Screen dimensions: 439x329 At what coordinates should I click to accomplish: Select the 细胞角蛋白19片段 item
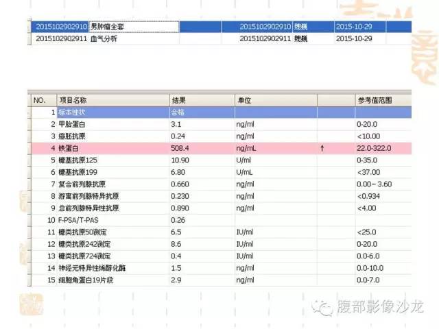pos(86,280)
